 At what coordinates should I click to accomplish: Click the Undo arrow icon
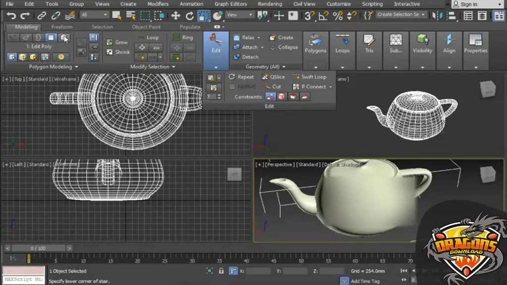coord(10,16)
